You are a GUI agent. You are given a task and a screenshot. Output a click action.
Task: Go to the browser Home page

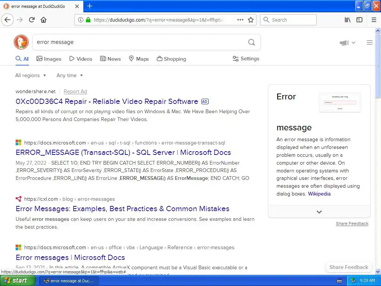pos(44,20)
